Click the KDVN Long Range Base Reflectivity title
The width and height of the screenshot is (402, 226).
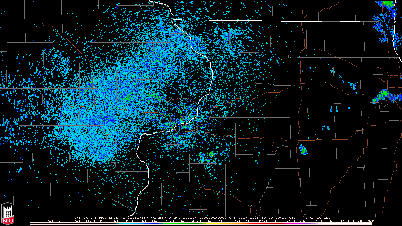click(x=110, y=218)
